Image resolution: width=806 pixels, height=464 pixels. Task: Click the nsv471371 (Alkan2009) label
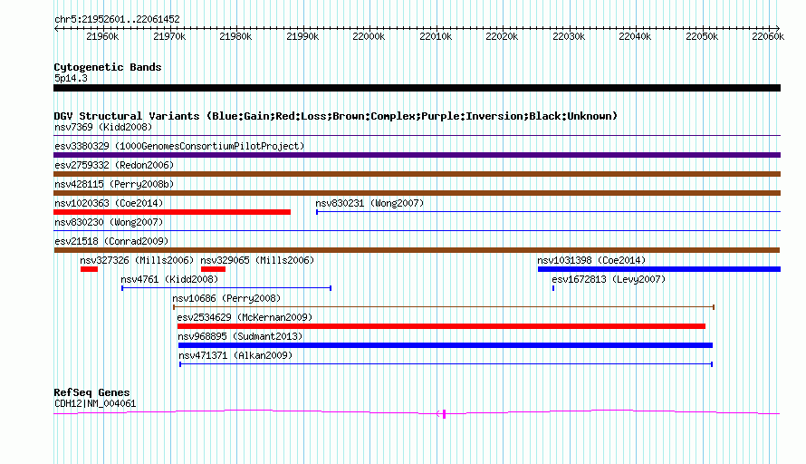[235, 355]
